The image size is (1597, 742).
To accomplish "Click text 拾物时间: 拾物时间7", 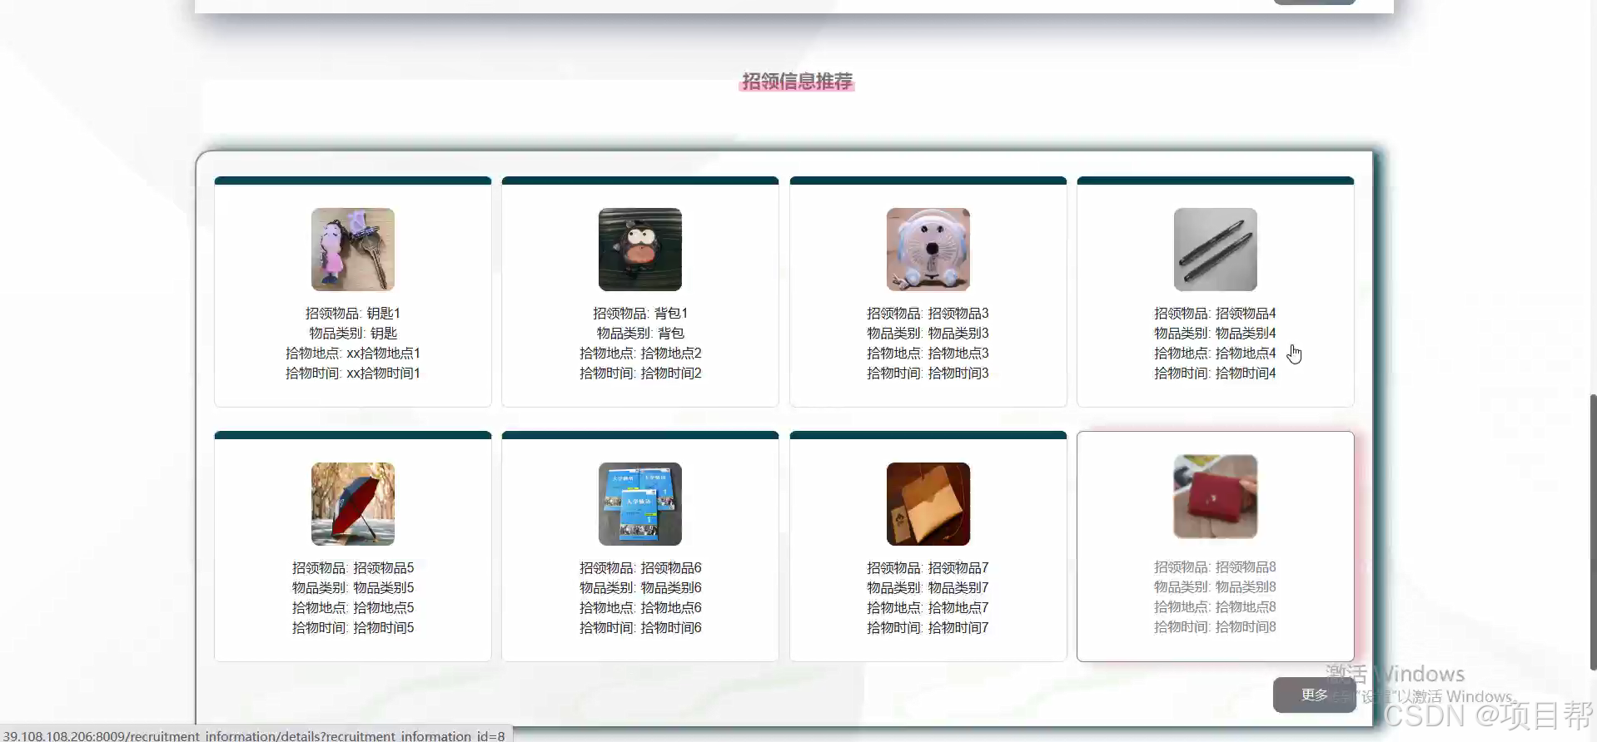I will pos(928,628).
